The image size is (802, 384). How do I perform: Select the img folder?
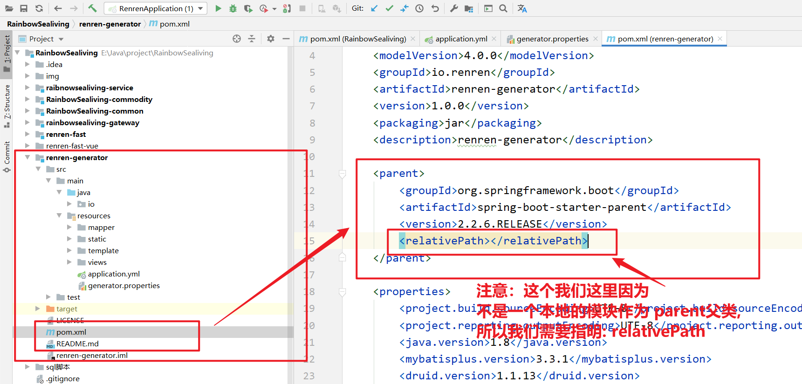pyautogui.click(x=52, y=76)
